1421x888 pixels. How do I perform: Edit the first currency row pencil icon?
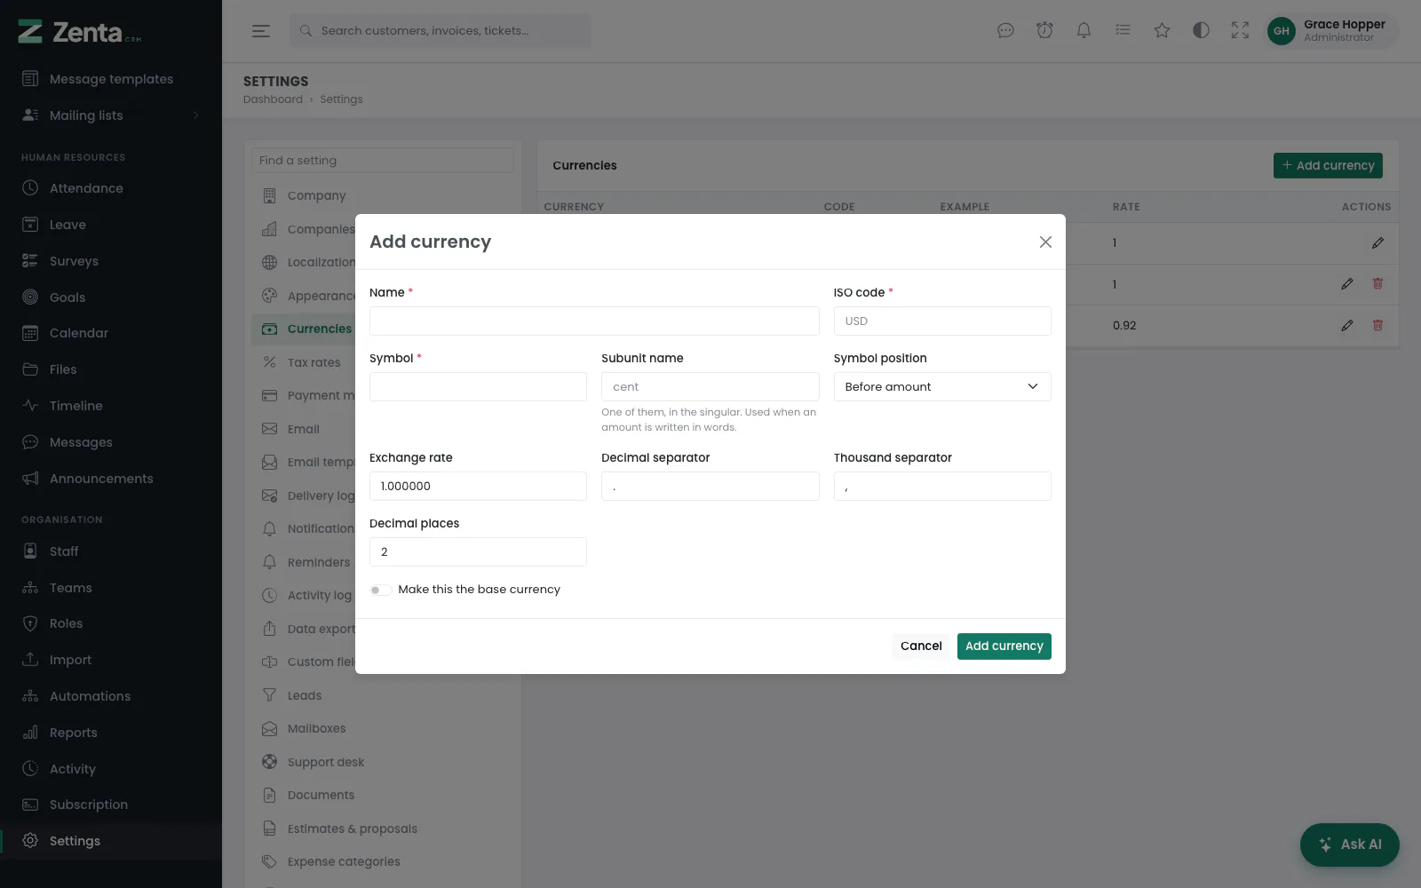1377,243
